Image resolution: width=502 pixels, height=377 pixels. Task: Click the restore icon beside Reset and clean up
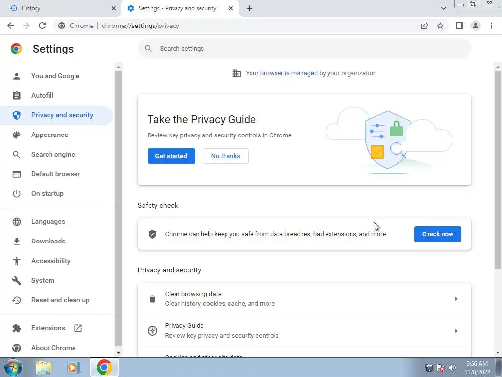[x=17, y=300]
